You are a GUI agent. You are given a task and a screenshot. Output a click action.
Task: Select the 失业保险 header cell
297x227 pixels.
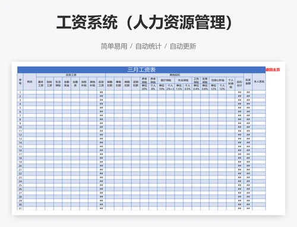click(183, 80)
